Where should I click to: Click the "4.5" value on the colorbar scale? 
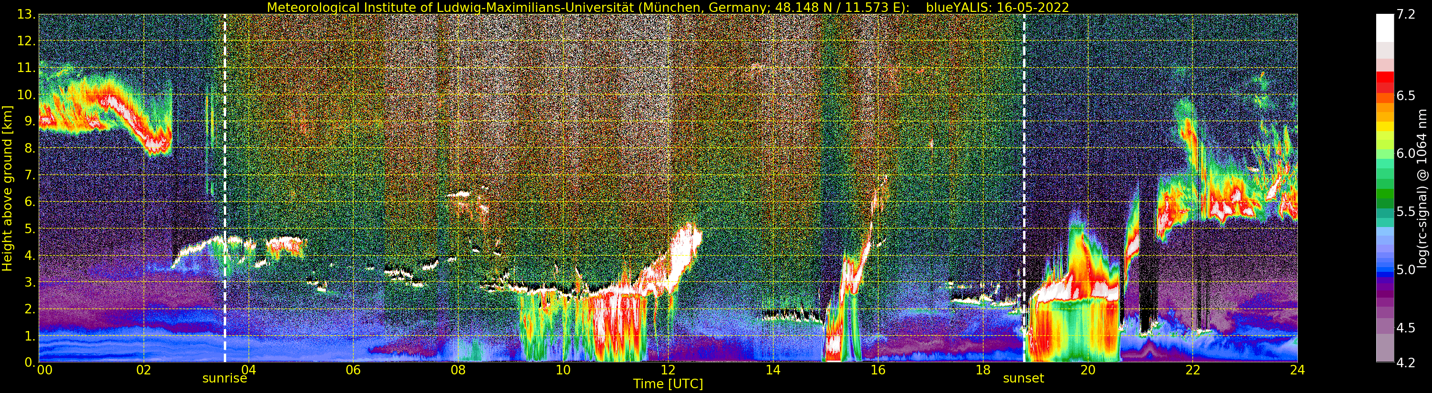(x=1406, y=328)
